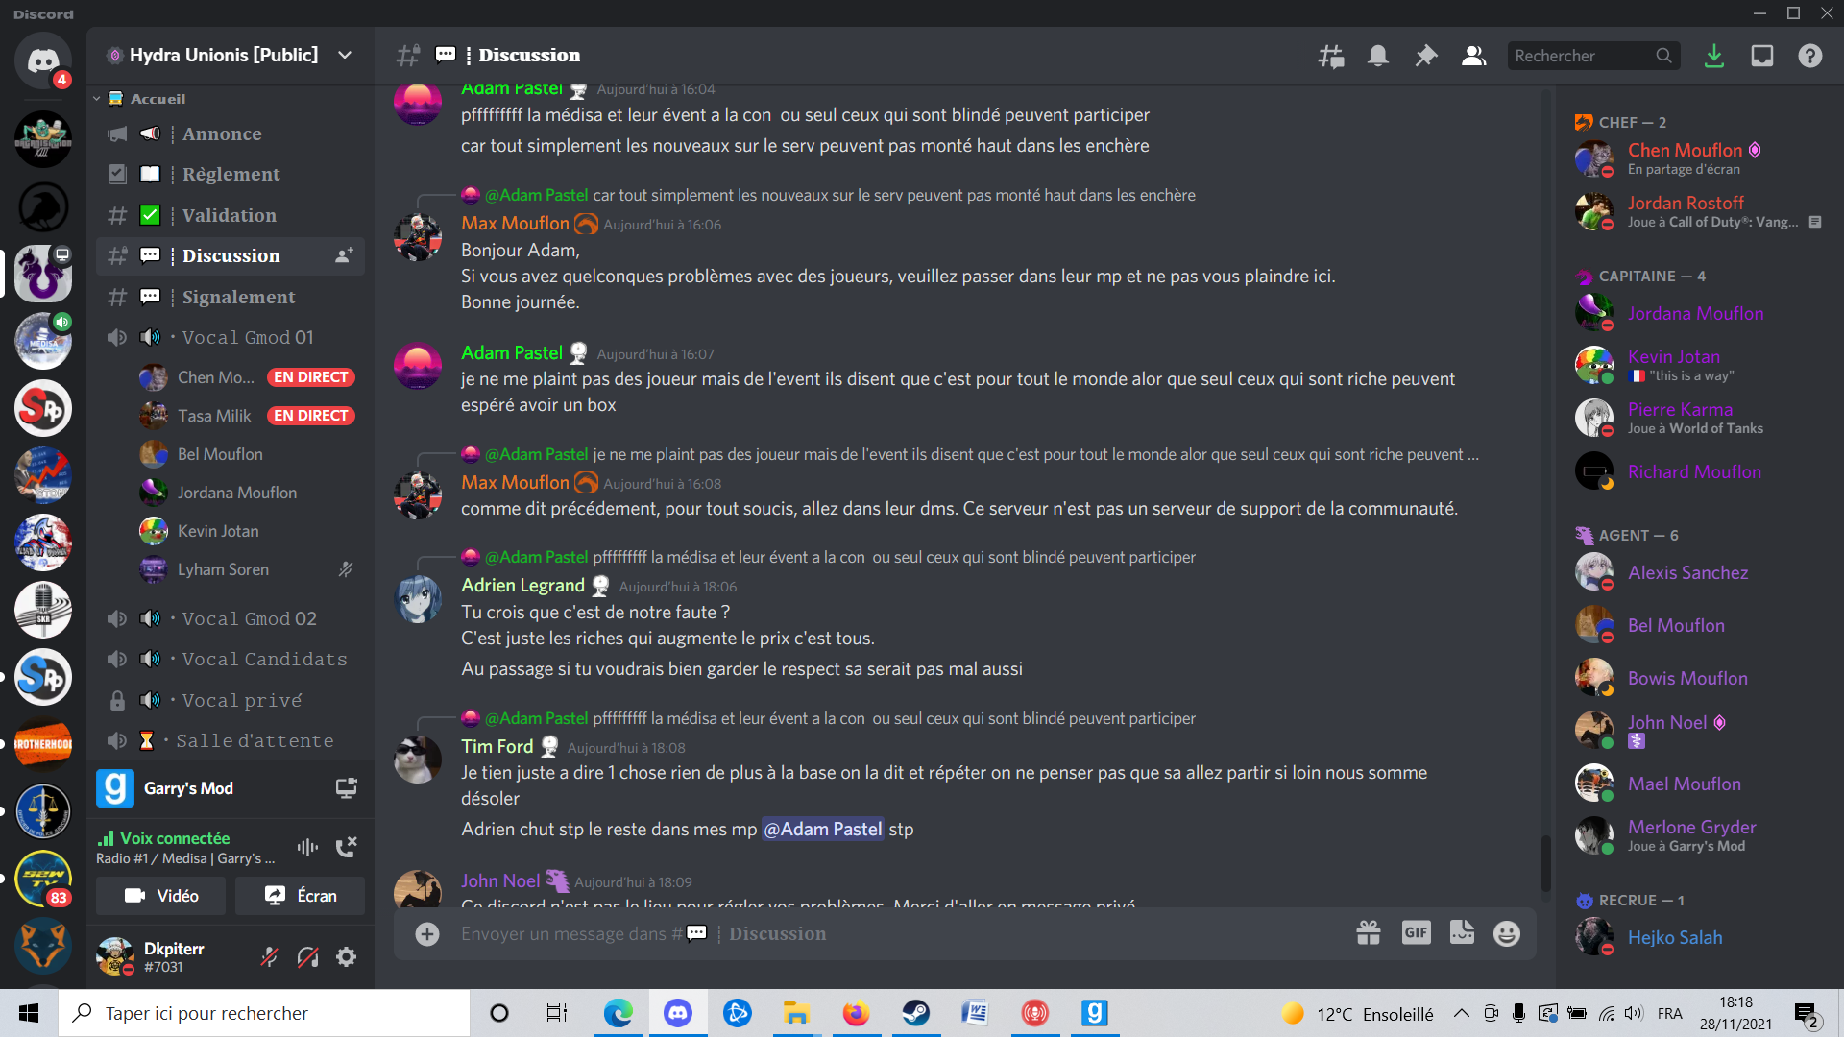
Task: Add attachment with the plus button
Action: coord(427,933)
